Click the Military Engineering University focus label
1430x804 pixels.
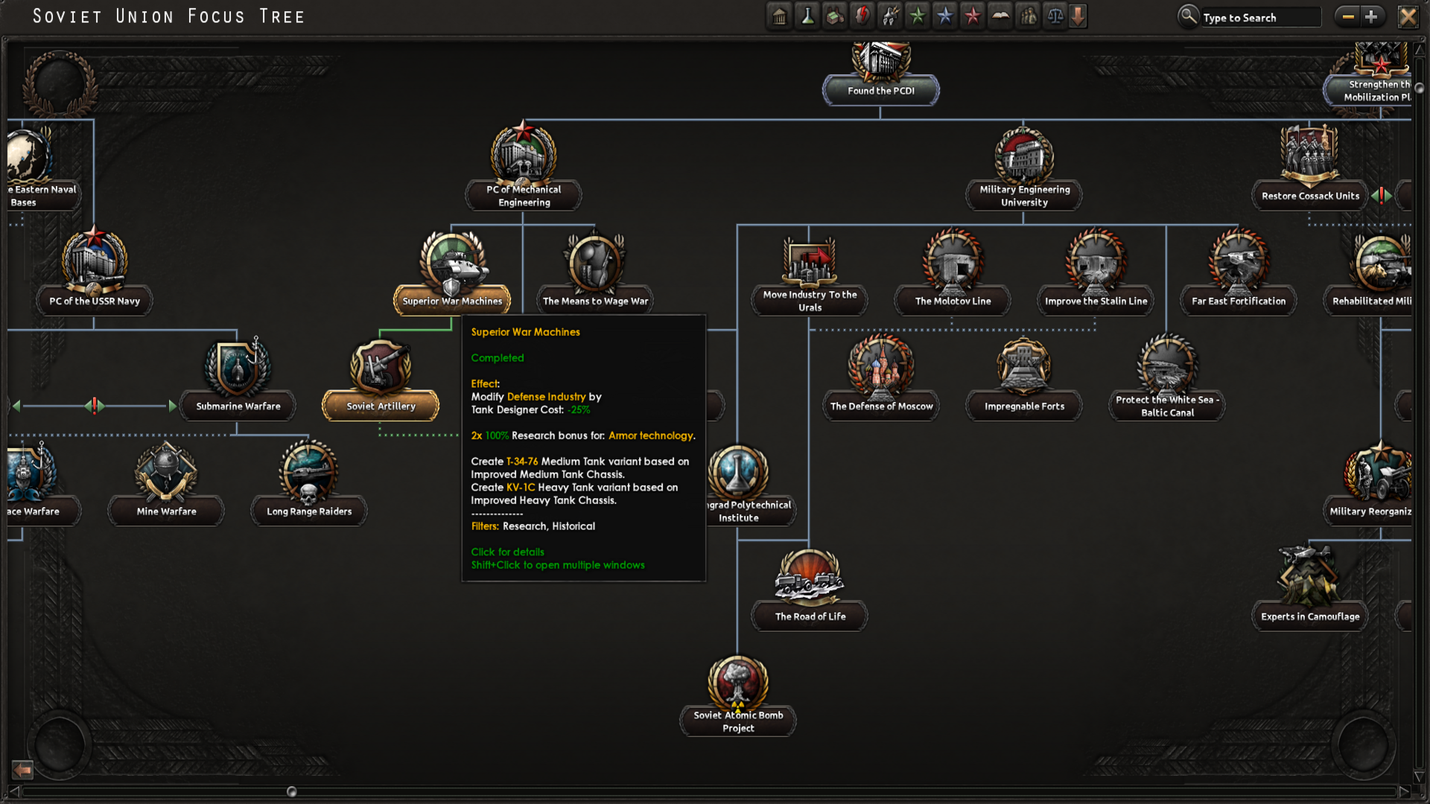pos(1024,196)
